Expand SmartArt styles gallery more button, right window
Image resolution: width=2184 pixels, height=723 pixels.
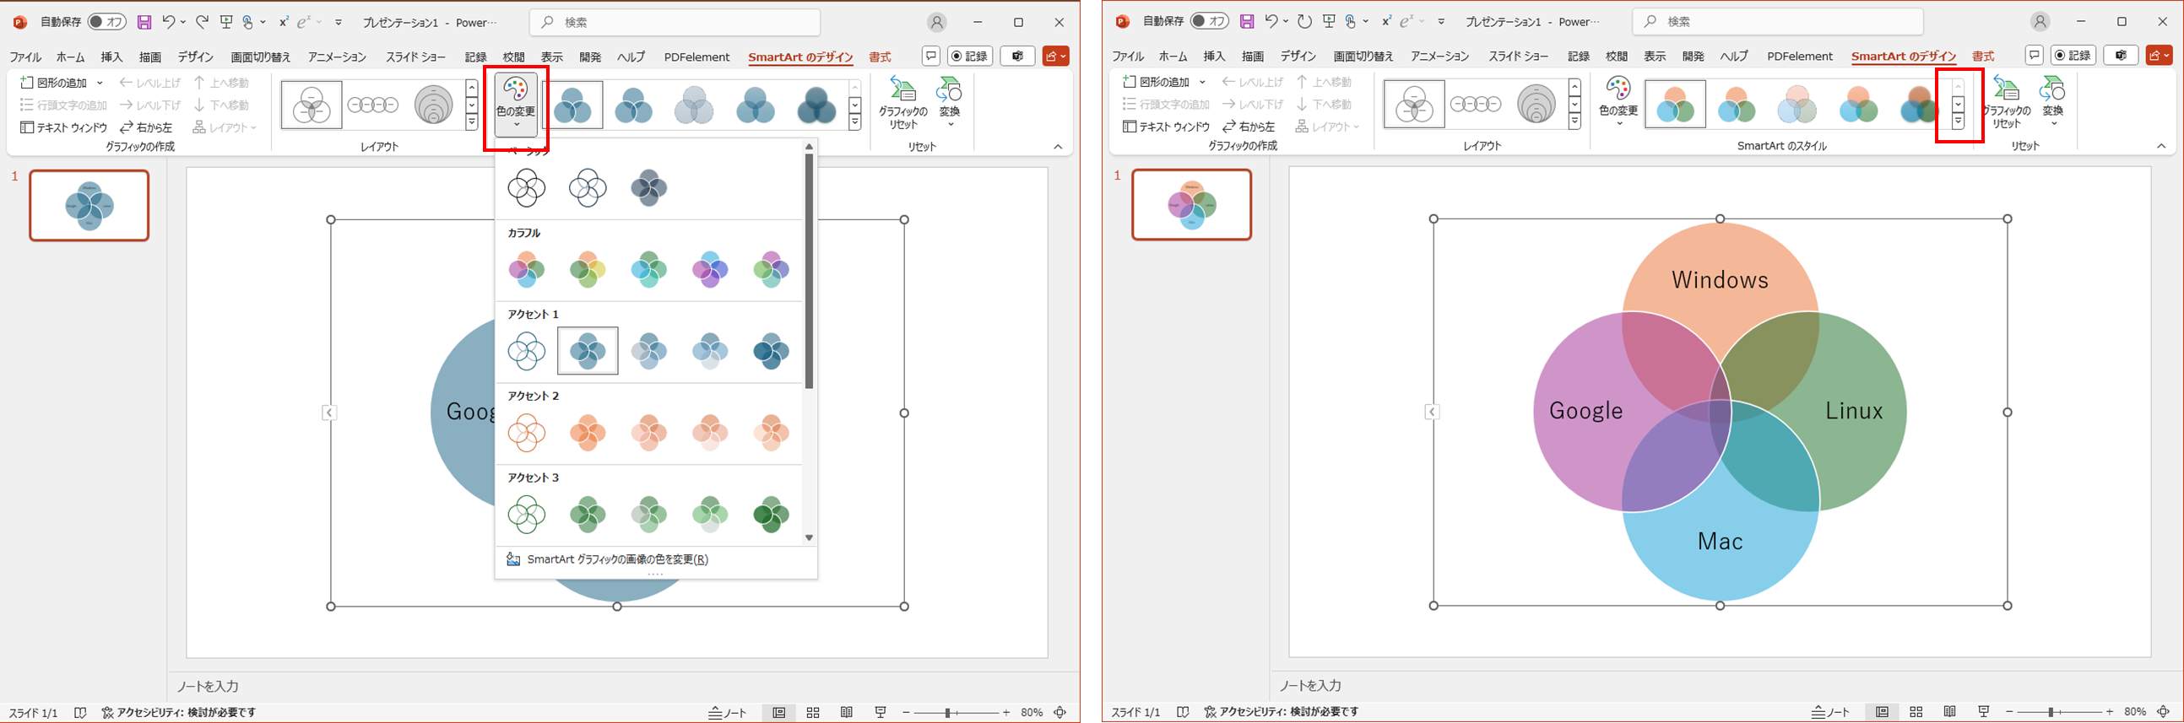1958,122
